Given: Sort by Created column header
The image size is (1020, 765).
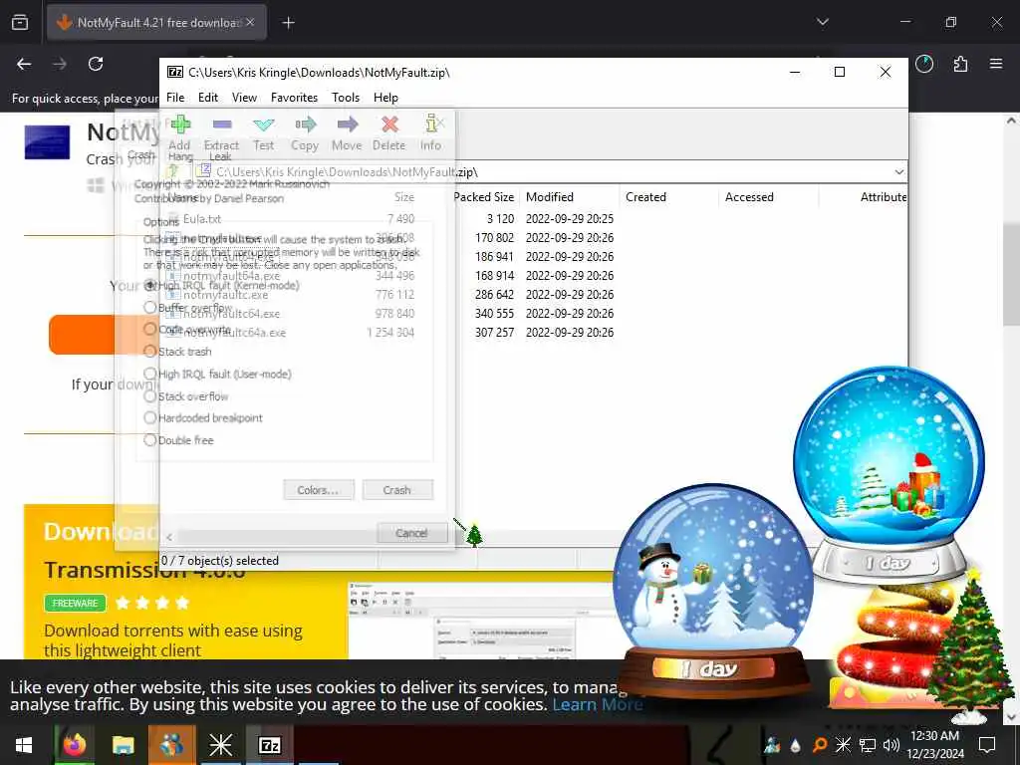Looking at the screenshot, I should point(668,197).
